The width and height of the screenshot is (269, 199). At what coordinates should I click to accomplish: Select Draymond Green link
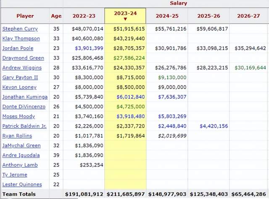click(23, 58)
